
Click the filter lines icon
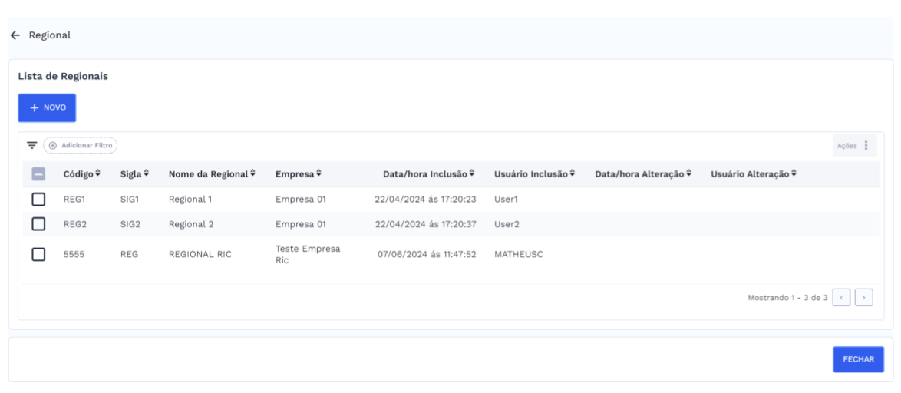tap(32, 145)
